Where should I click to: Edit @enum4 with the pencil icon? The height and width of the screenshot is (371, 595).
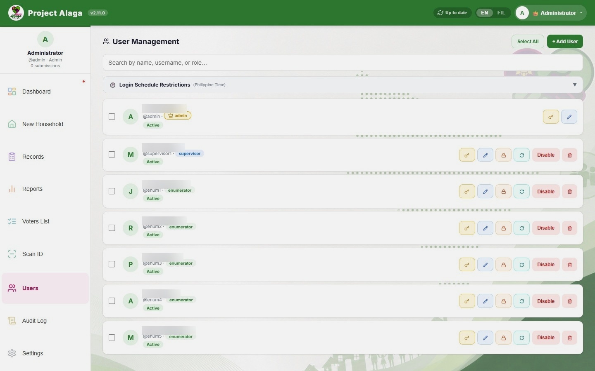(x=485, y=301)
